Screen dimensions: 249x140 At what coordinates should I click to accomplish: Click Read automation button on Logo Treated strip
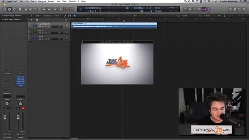(x=7, y=100)
